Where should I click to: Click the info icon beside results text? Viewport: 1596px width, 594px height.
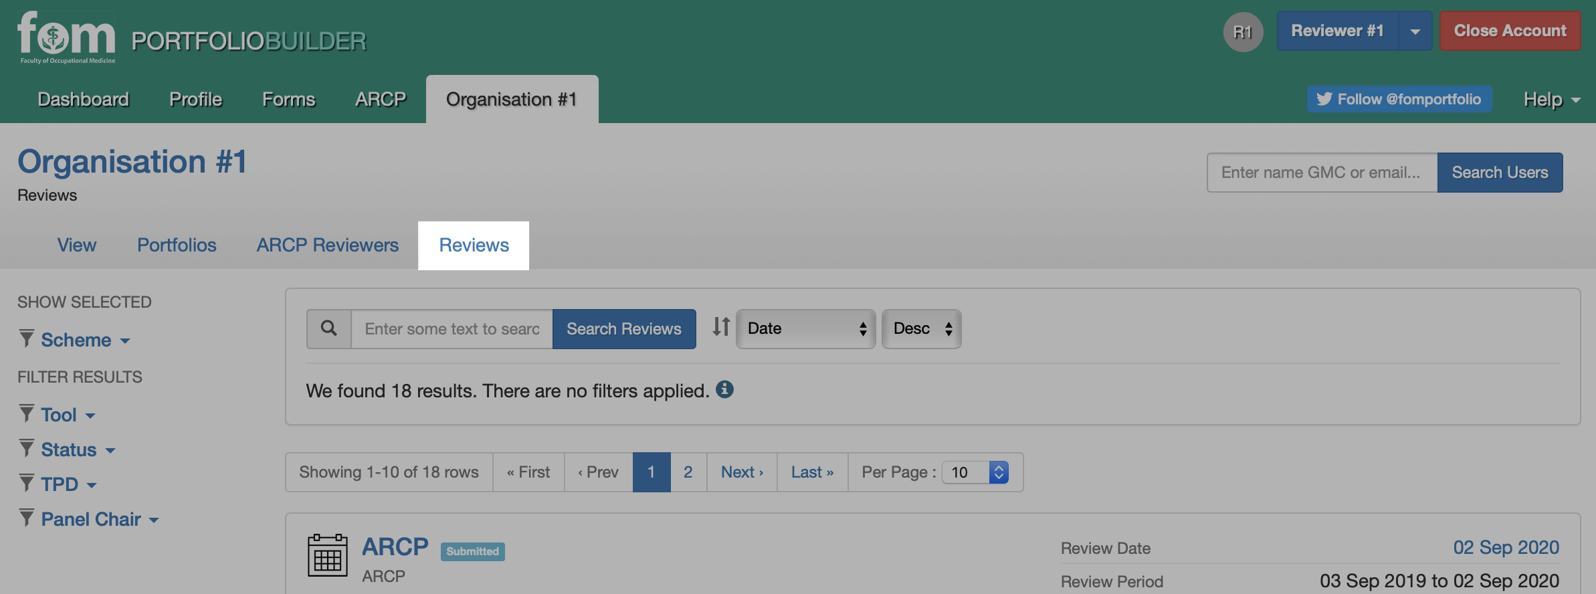pos(724,389)
